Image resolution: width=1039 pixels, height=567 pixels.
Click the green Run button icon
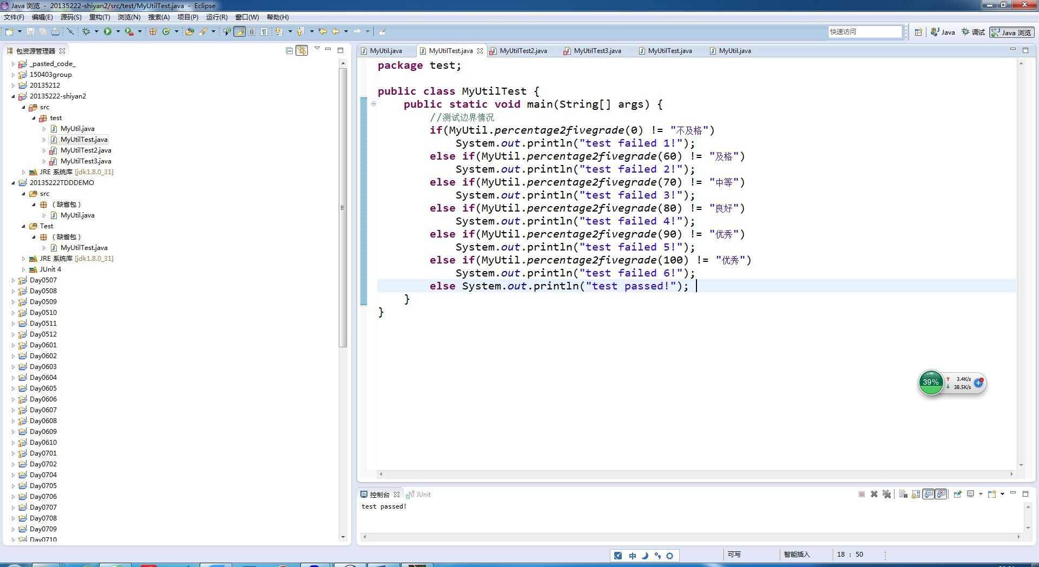(x=108, y=31)
